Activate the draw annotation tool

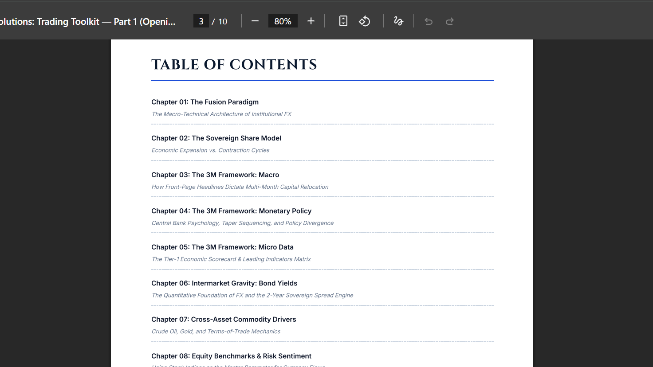tap(398, 21)
